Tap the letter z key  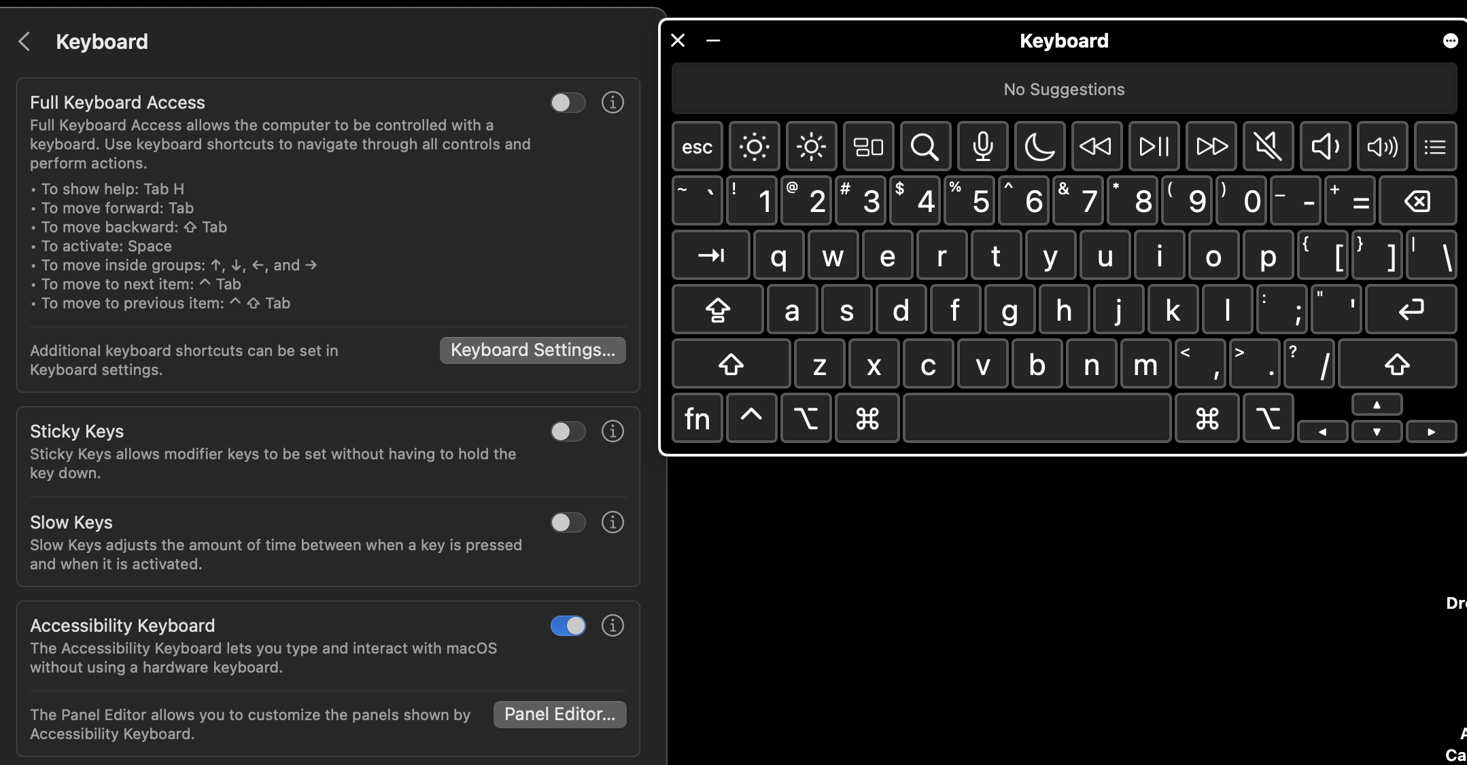click(x=820, y=363)
